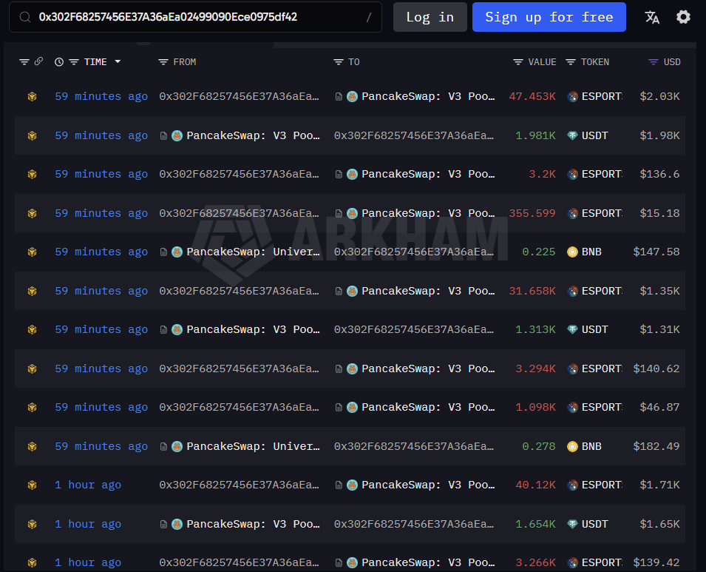Click the slash shortcut hint in search bar
This screenshot has width=706, height=572.
369,17
